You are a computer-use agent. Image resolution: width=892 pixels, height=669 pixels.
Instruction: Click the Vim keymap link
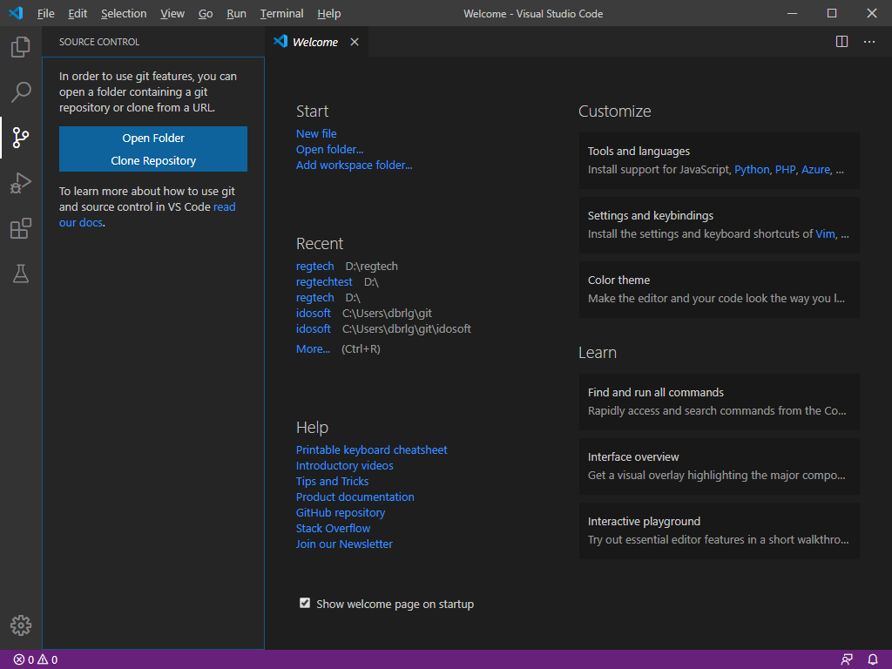(x=825, y=233)
